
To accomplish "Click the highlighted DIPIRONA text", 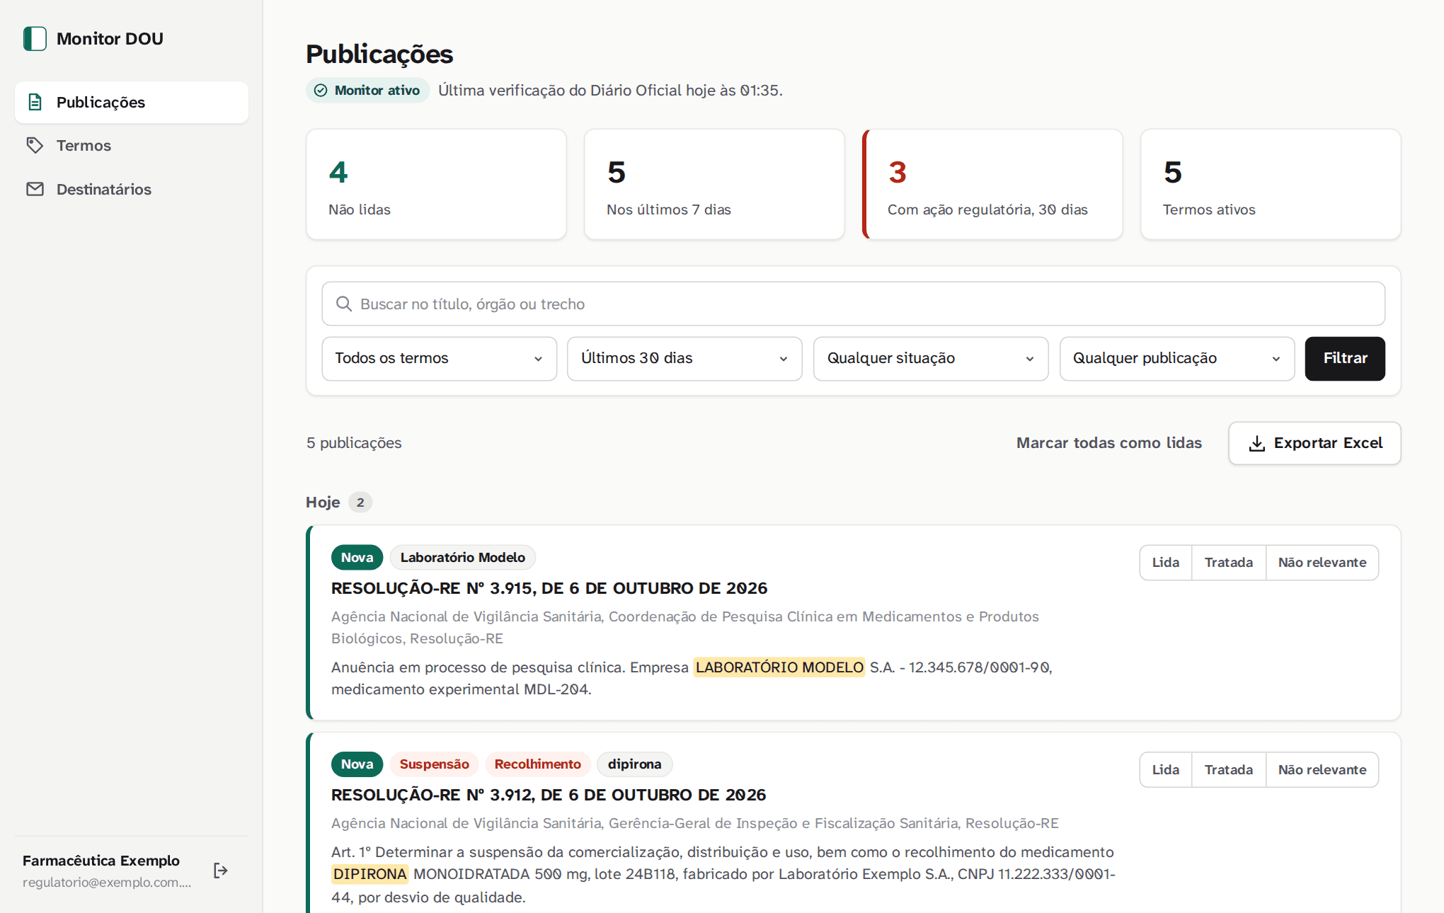I will (x=370, y=874).
